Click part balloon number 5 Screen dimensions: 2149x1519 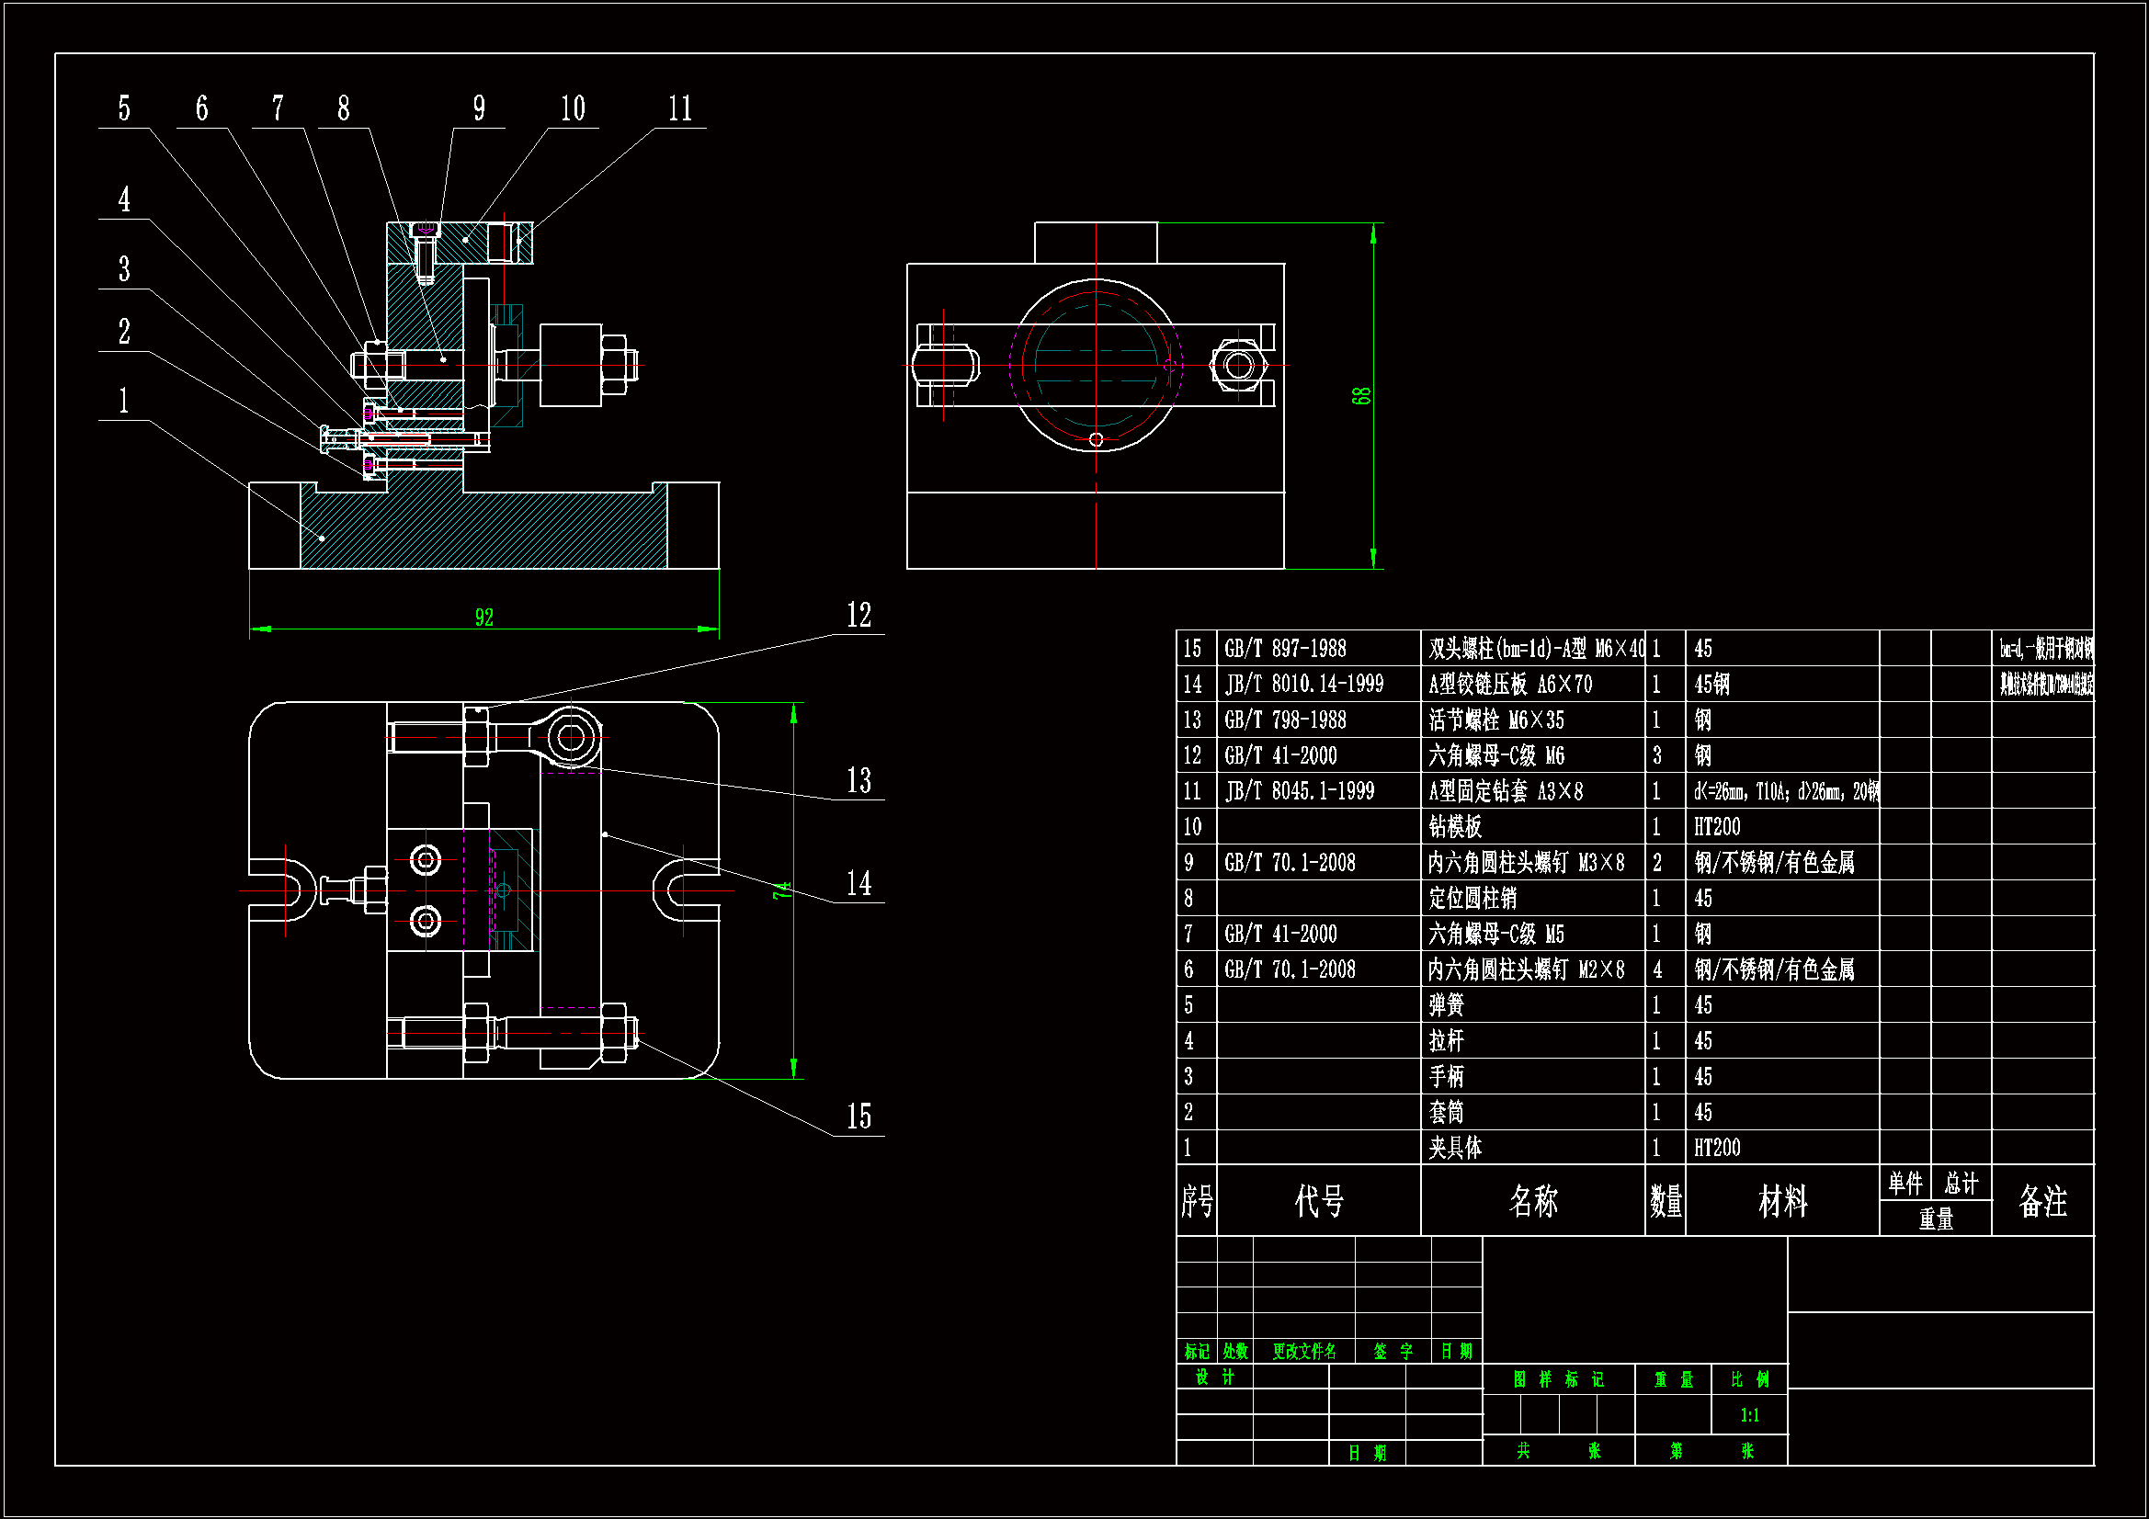123,108
